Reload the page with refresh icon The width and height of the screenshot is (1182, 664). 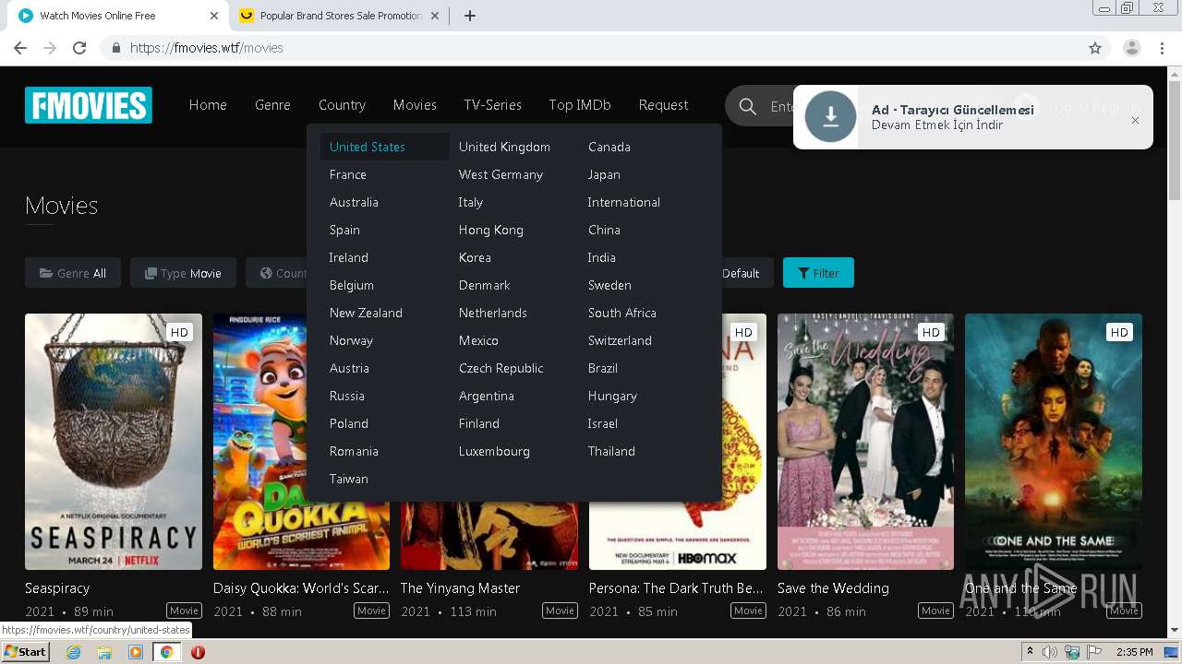(79, 48)
